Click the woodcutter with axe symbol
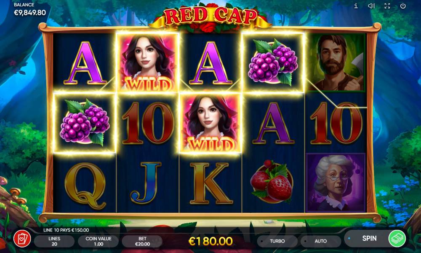Image resolution: width=421 pixels, height=253 pixels. coord(336,62)
